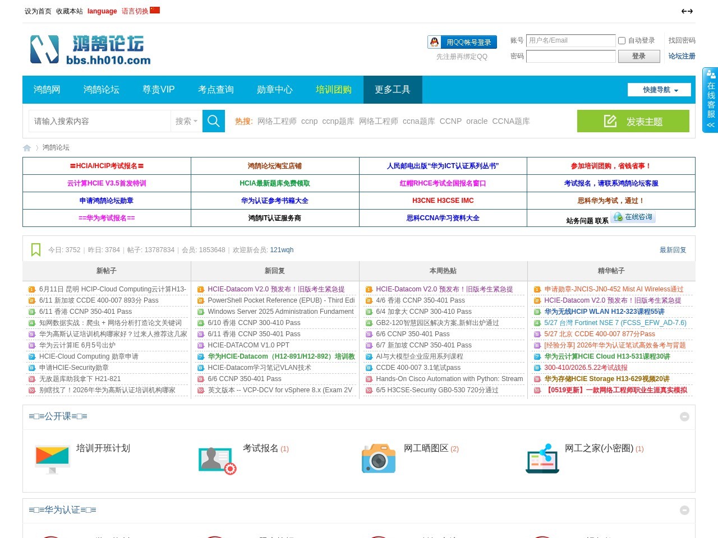Click rank icon beside AI与大模型企业应用系列课程

pyautogui.click(x=369, y=356)
